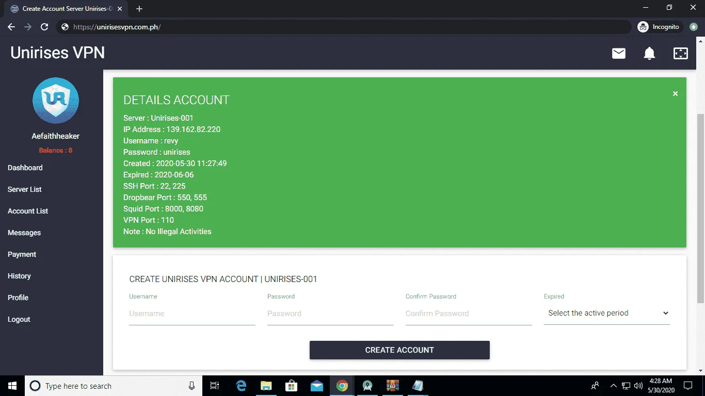Toggle fullscreen with the header expand icon

pyautogui.click(x=681, y=53)
